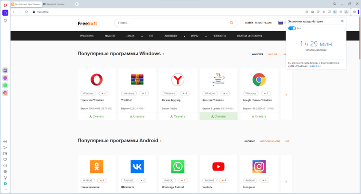361x194 pixels.
Task: Open СТАТЬИ И ОБЗОРЫ in navigation
Action: (x=249, y=36)
